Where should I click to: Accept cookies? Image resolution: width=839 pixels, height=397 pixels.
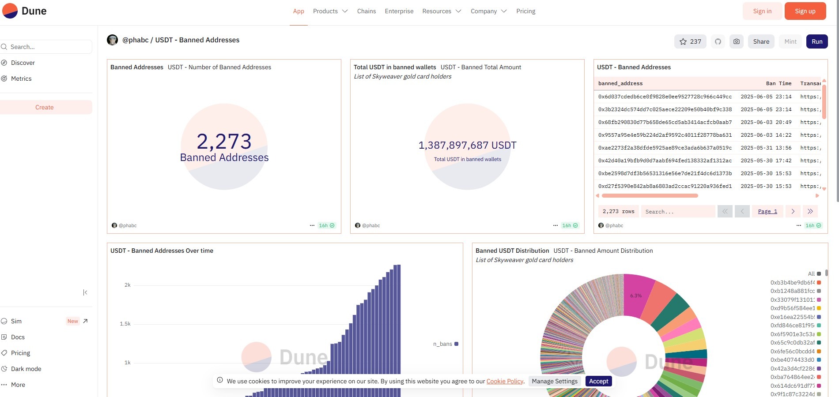pos(598,381)
